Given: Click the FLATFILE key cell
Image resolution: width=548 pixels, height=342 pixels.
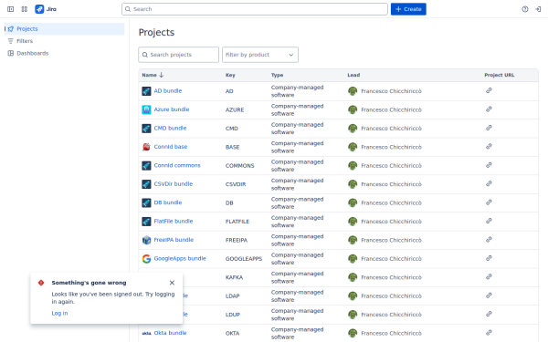Looking at the screenshot, I should (x=237, y=222).
